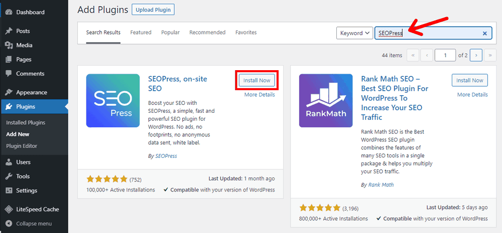Click the Settings sliders icon

(x=9, y=190)
